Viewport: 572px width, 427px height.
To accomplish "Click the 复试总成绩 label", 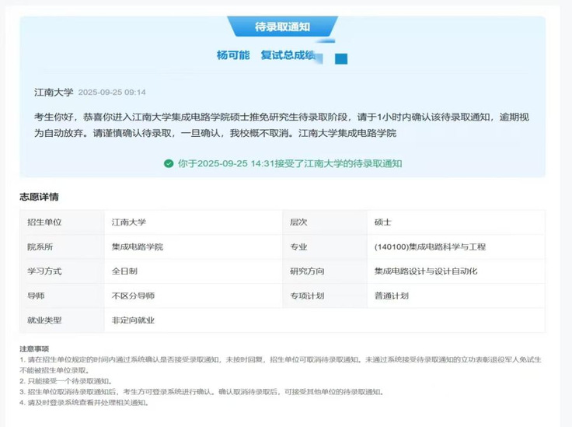I will click(288, 55).
